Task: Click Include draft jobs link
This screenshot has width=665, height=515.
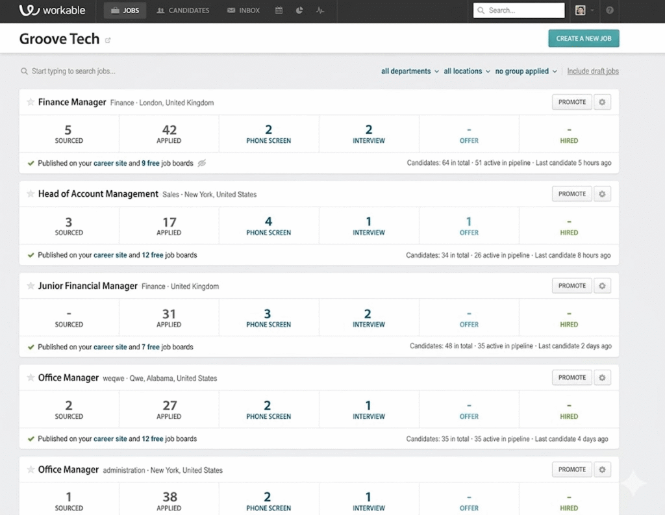Action: tap(593, 71)
